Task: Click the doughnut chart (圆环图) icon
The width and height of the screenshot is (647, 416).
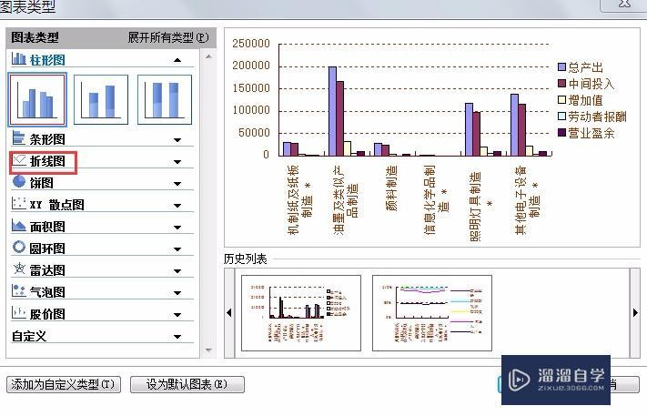Action: pos(19,247)
